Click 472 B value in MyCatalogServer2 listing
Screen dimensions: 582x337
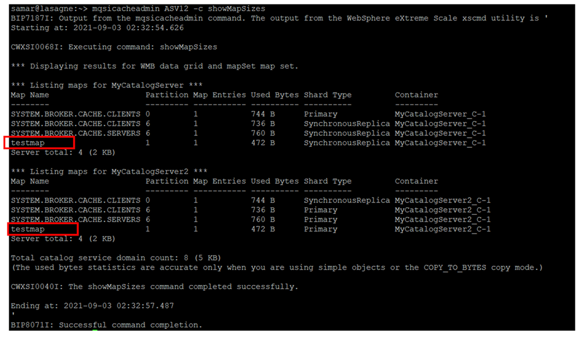pyautogui.click(x=262, y=229)
